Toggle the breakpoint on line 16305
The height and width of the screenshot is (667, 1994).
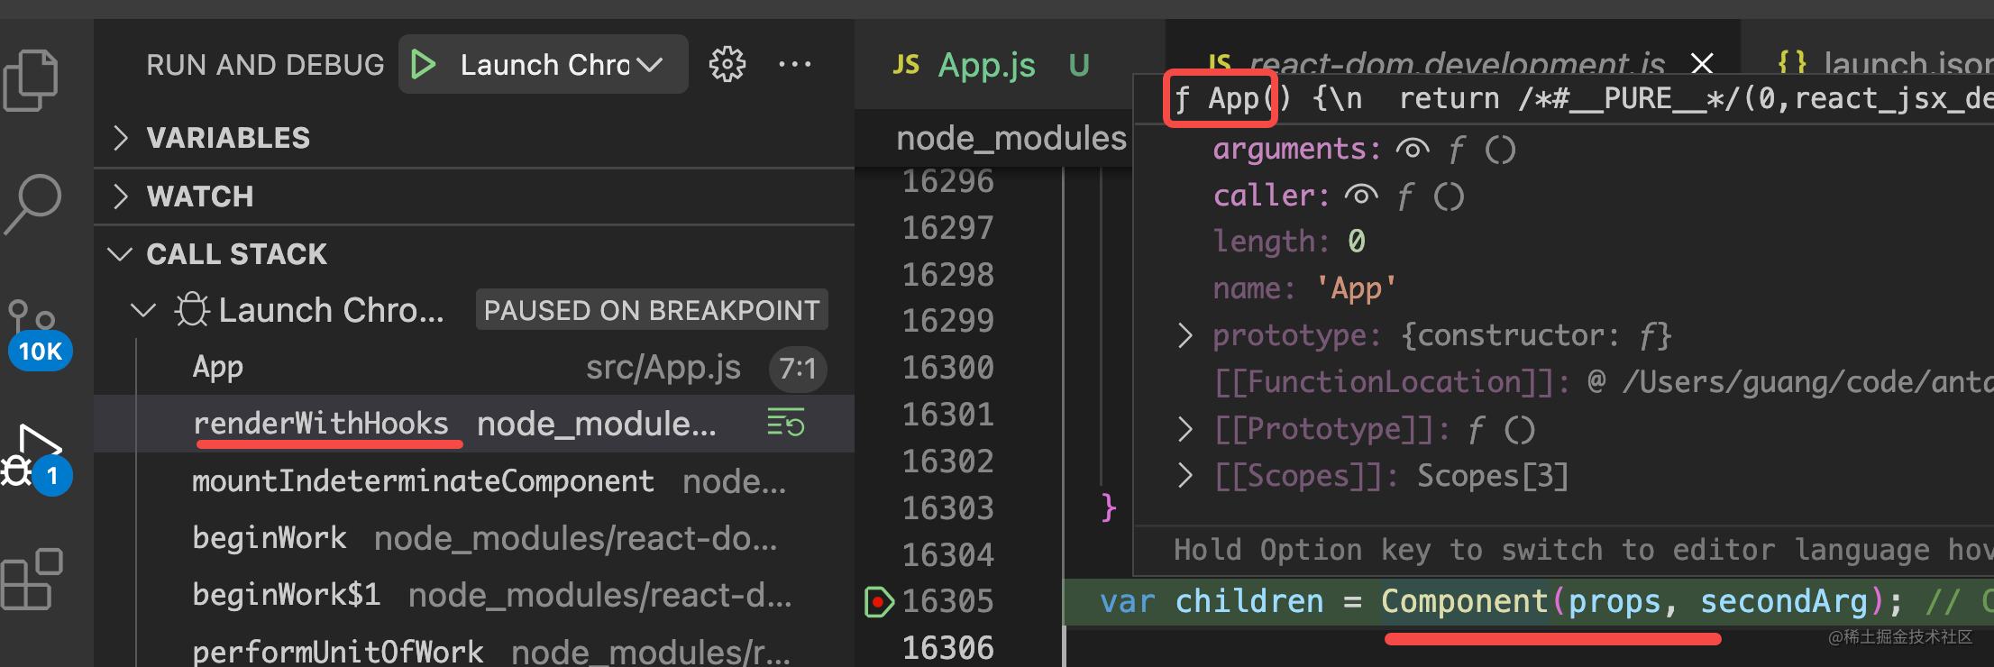(x=877, y=601)
